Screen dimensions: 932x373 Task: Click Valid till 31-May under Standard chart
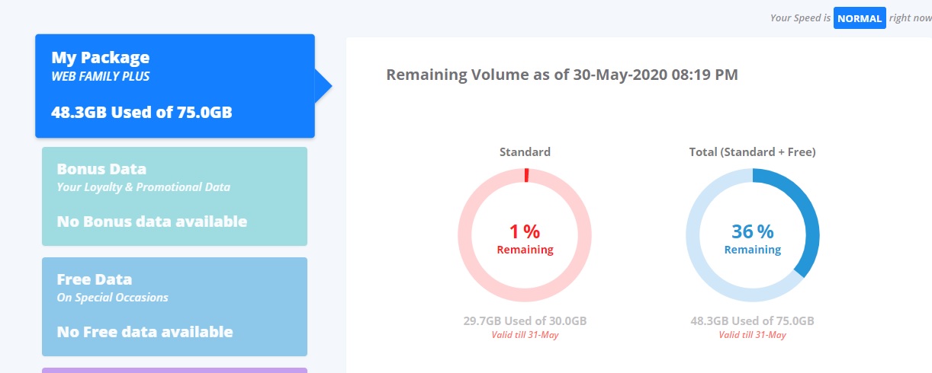point(525,335)
